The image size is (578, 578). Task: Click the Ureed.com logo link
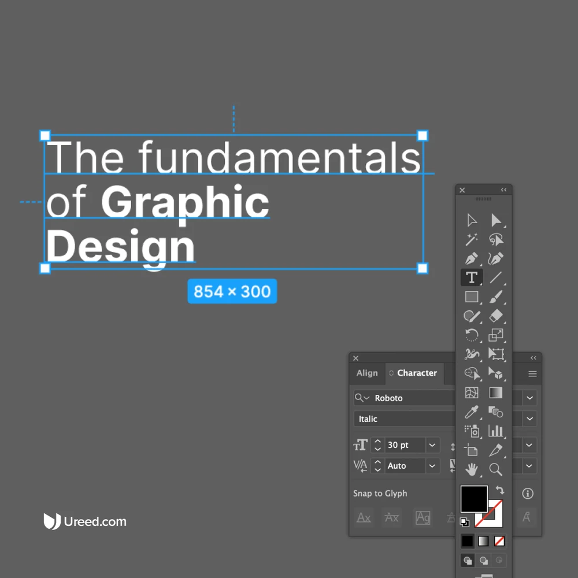[x=85, y=521]
